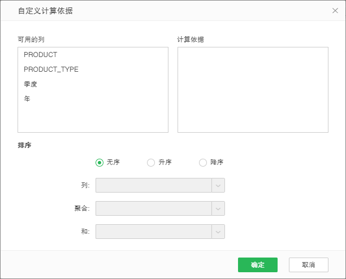Click the 和 combo box field
The image size is (346, 279).
click(x=154, y=232)
